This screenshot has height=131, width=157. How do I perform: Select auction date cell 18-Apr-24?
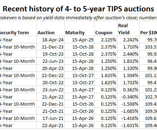[50, 40]
